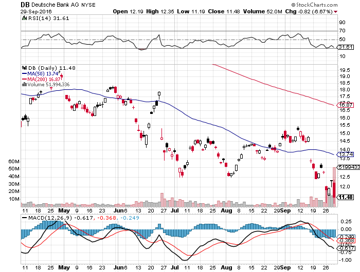Image resolution: width=360 pixels, height=272 pixels.
Task: Click the black MACD line swatch
Action: 24,218
